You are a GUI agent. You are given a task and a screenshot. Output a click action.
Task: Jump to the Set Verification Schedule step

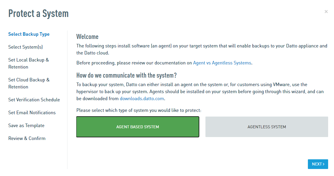click(34, 100)
